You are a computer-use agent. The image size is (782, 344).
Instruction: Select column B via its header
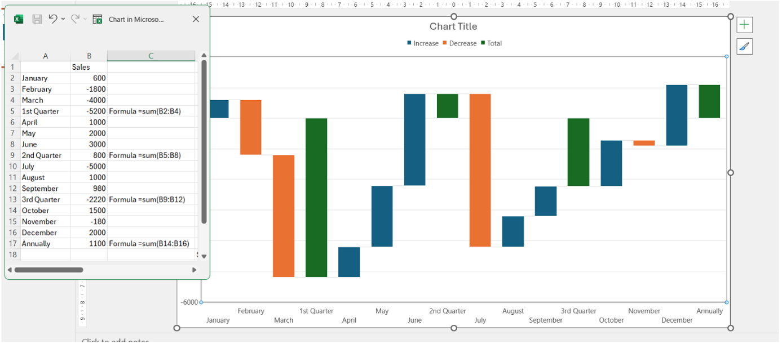pos(89,56)
